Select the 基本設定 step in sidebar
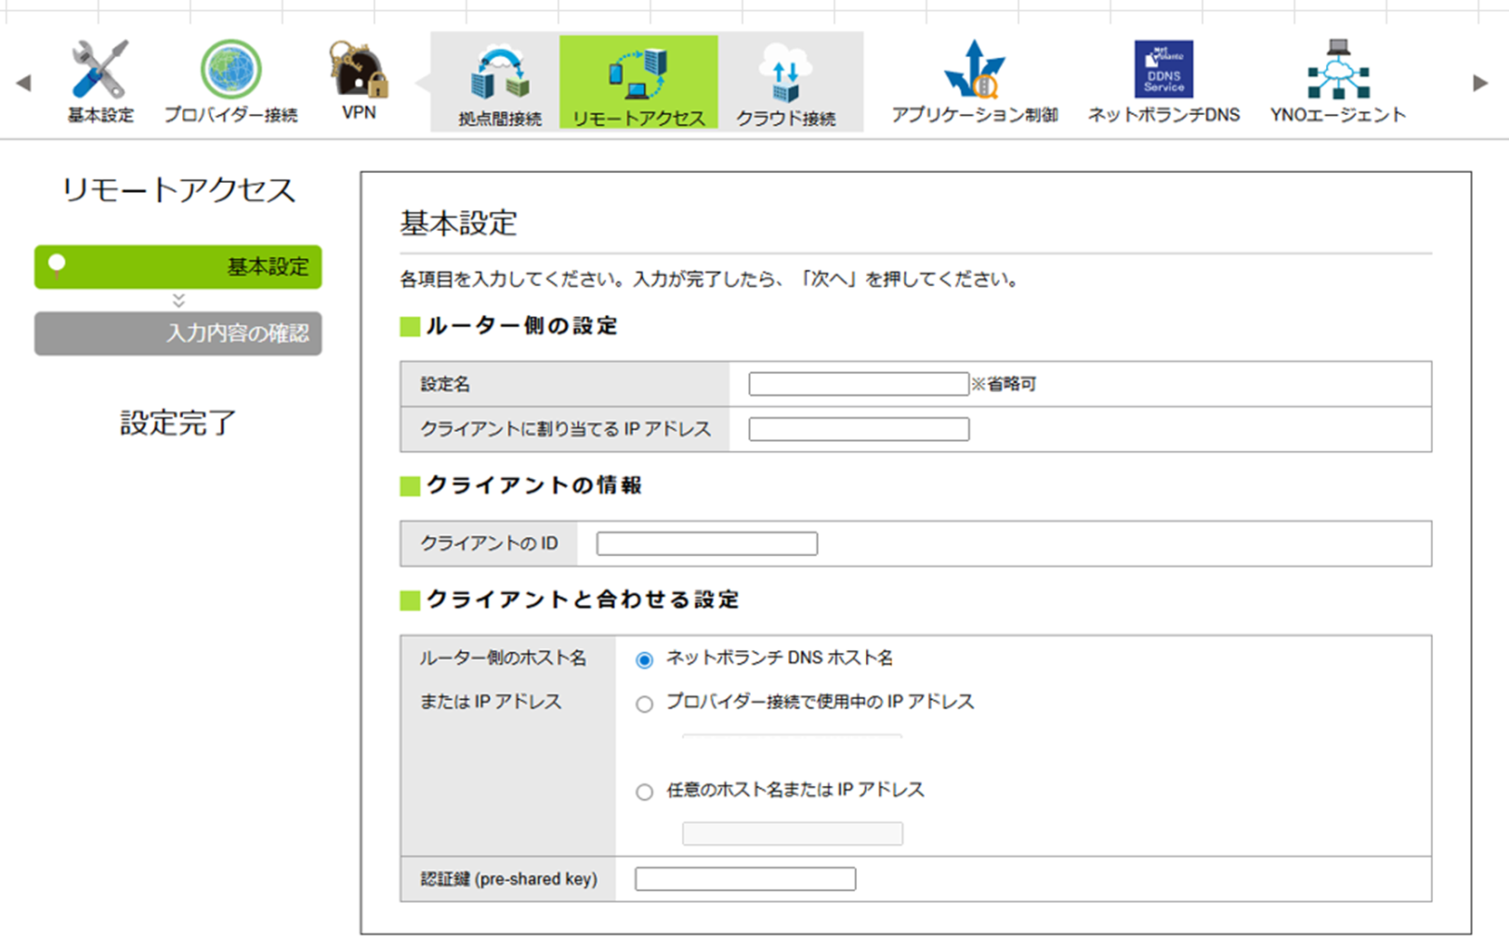Viewport: 1509px width, 949px height. (178, 267)
